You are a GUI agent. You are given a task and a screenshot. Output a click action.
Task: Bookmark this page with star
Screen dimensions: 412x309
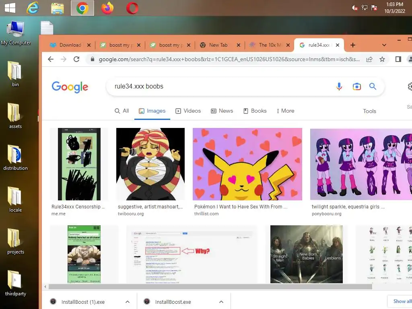click(x=382, y=60)
